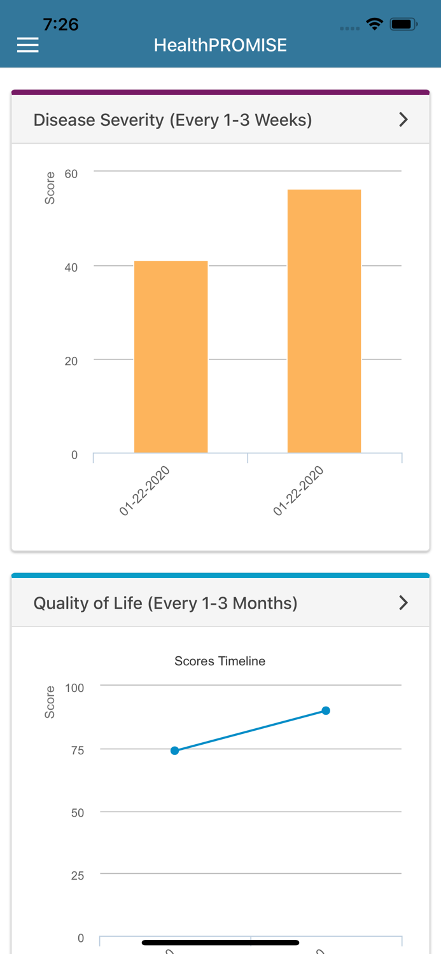Tap the Scores Timeline chart title
The height and width of the screenshot is (954, 441).
coord(220,661)
